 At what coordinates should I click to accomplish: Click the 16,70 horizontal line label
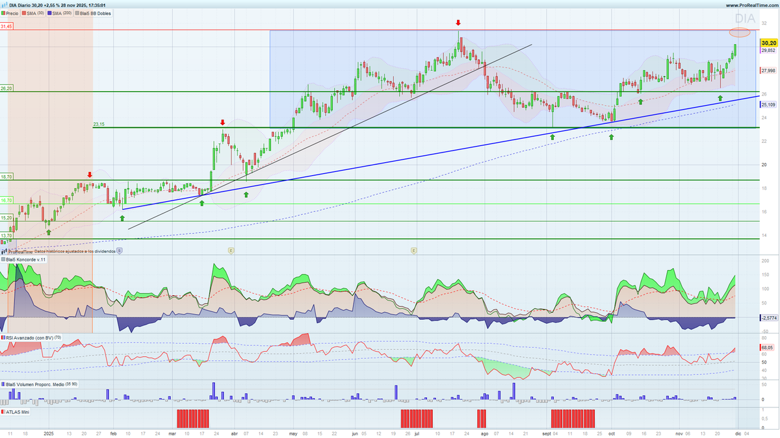tap(6, 201)
